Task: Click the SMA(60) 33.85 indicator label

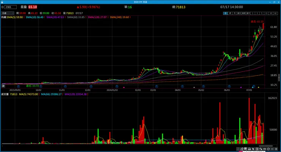Action: point(76,17)
